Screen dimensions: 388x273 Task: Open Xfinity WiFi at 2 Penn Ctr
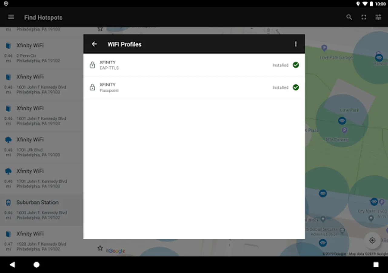[42, 53]
